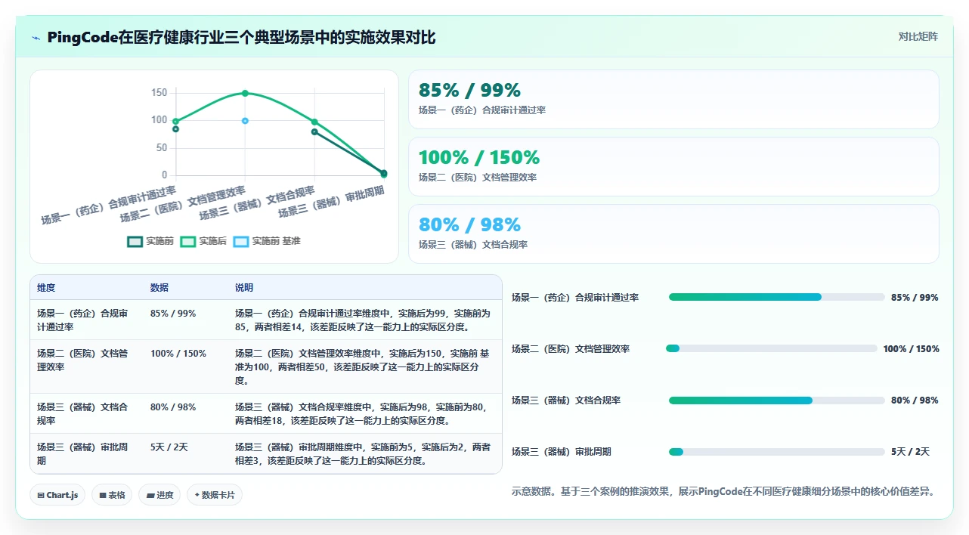Toggle the 实施前 基准 legend swatch
Viewport: 969px width, 535px height.
tap(241, 241)
